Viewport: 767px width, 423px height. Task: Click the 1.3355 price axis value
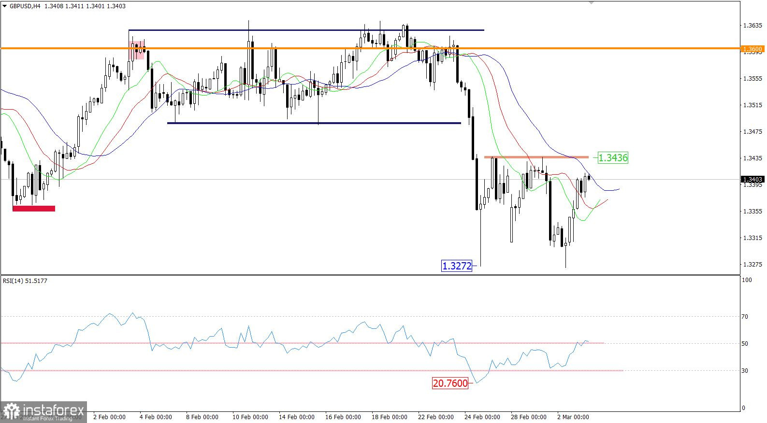coord(753,211)
